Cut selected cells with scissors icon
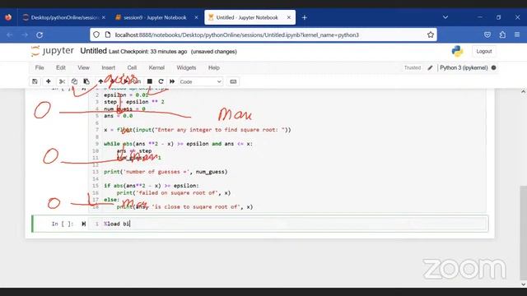 (62, 81)
